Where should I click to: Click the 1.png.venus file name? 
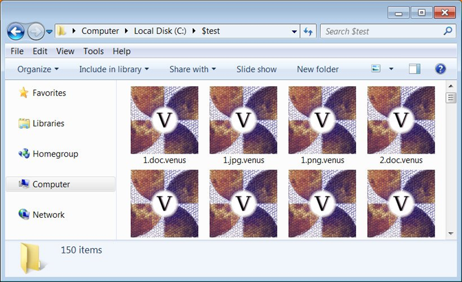323,160
